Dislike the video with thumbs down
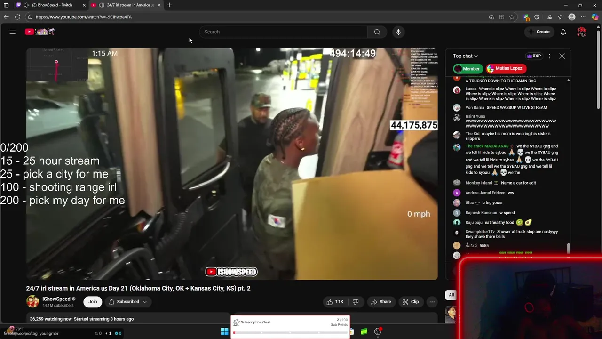 pyautogui.click(x=356, y=302)
